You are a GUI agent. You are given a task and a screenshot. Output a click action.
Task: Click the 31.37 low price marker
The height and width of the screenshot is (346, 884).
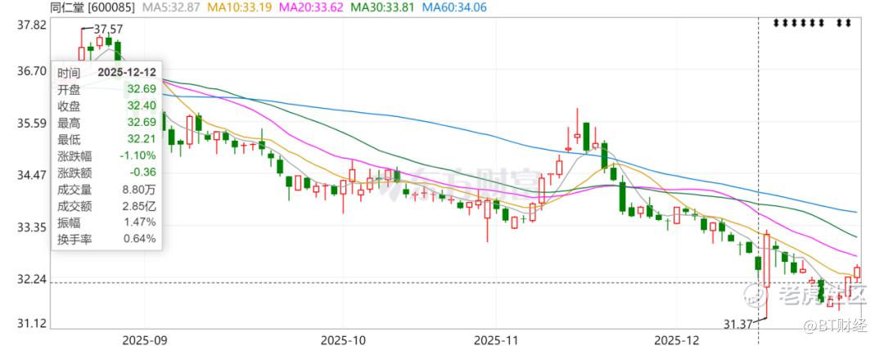point(738,323)
